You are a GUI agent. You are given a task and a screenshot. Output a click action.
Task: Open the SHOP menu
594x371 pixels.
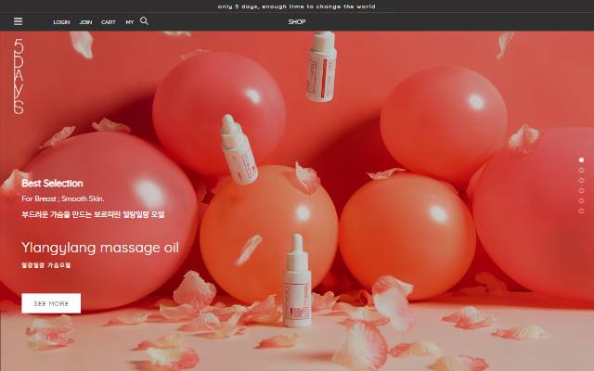pyautogui.click(x=297, y=22)
